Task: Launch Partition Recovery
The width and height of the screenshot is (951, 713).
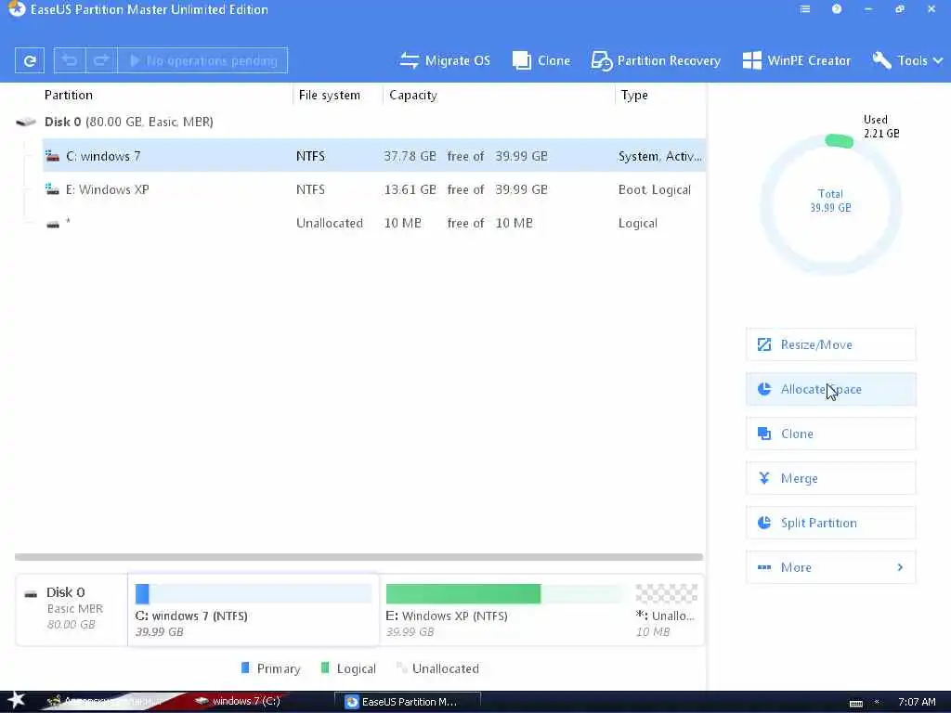Action: (x=656, y=60)
